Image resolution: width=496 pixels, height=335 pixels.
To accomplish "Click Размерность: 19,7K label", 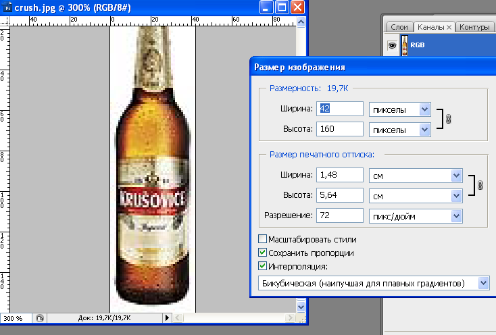I will click(309, 88).
